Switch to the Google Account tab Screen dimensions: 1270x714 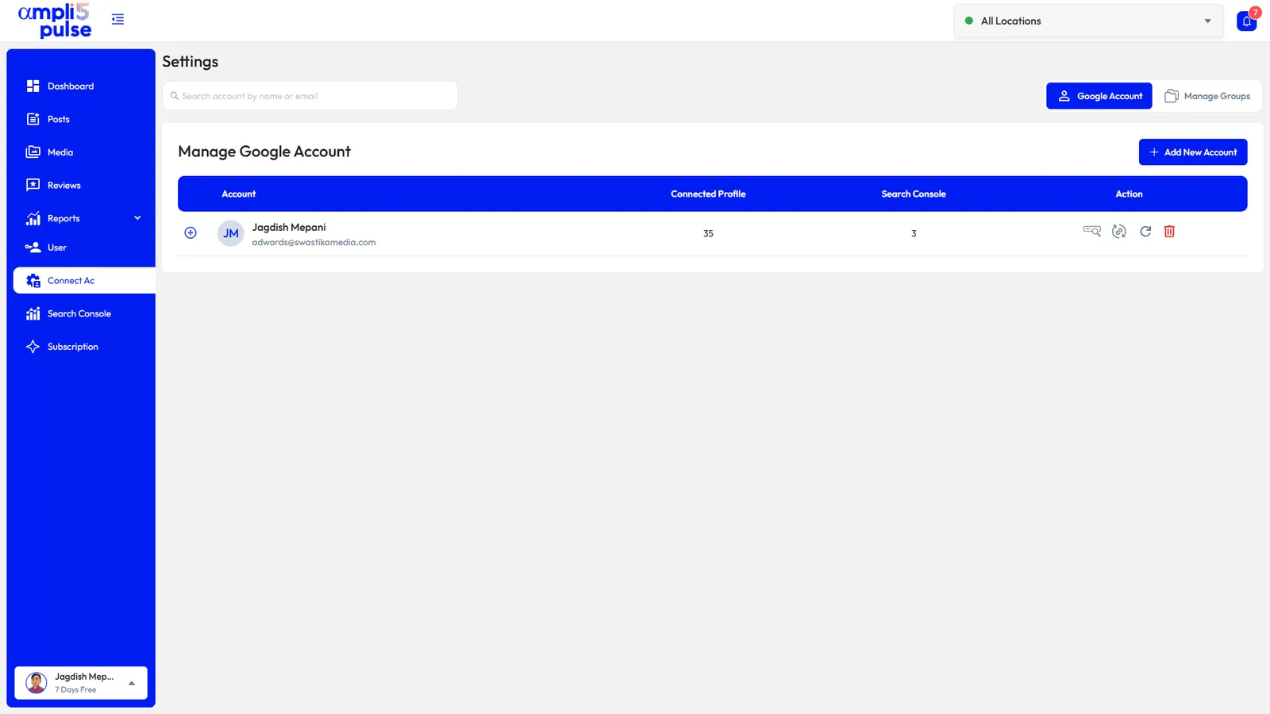coord(1099,96)
